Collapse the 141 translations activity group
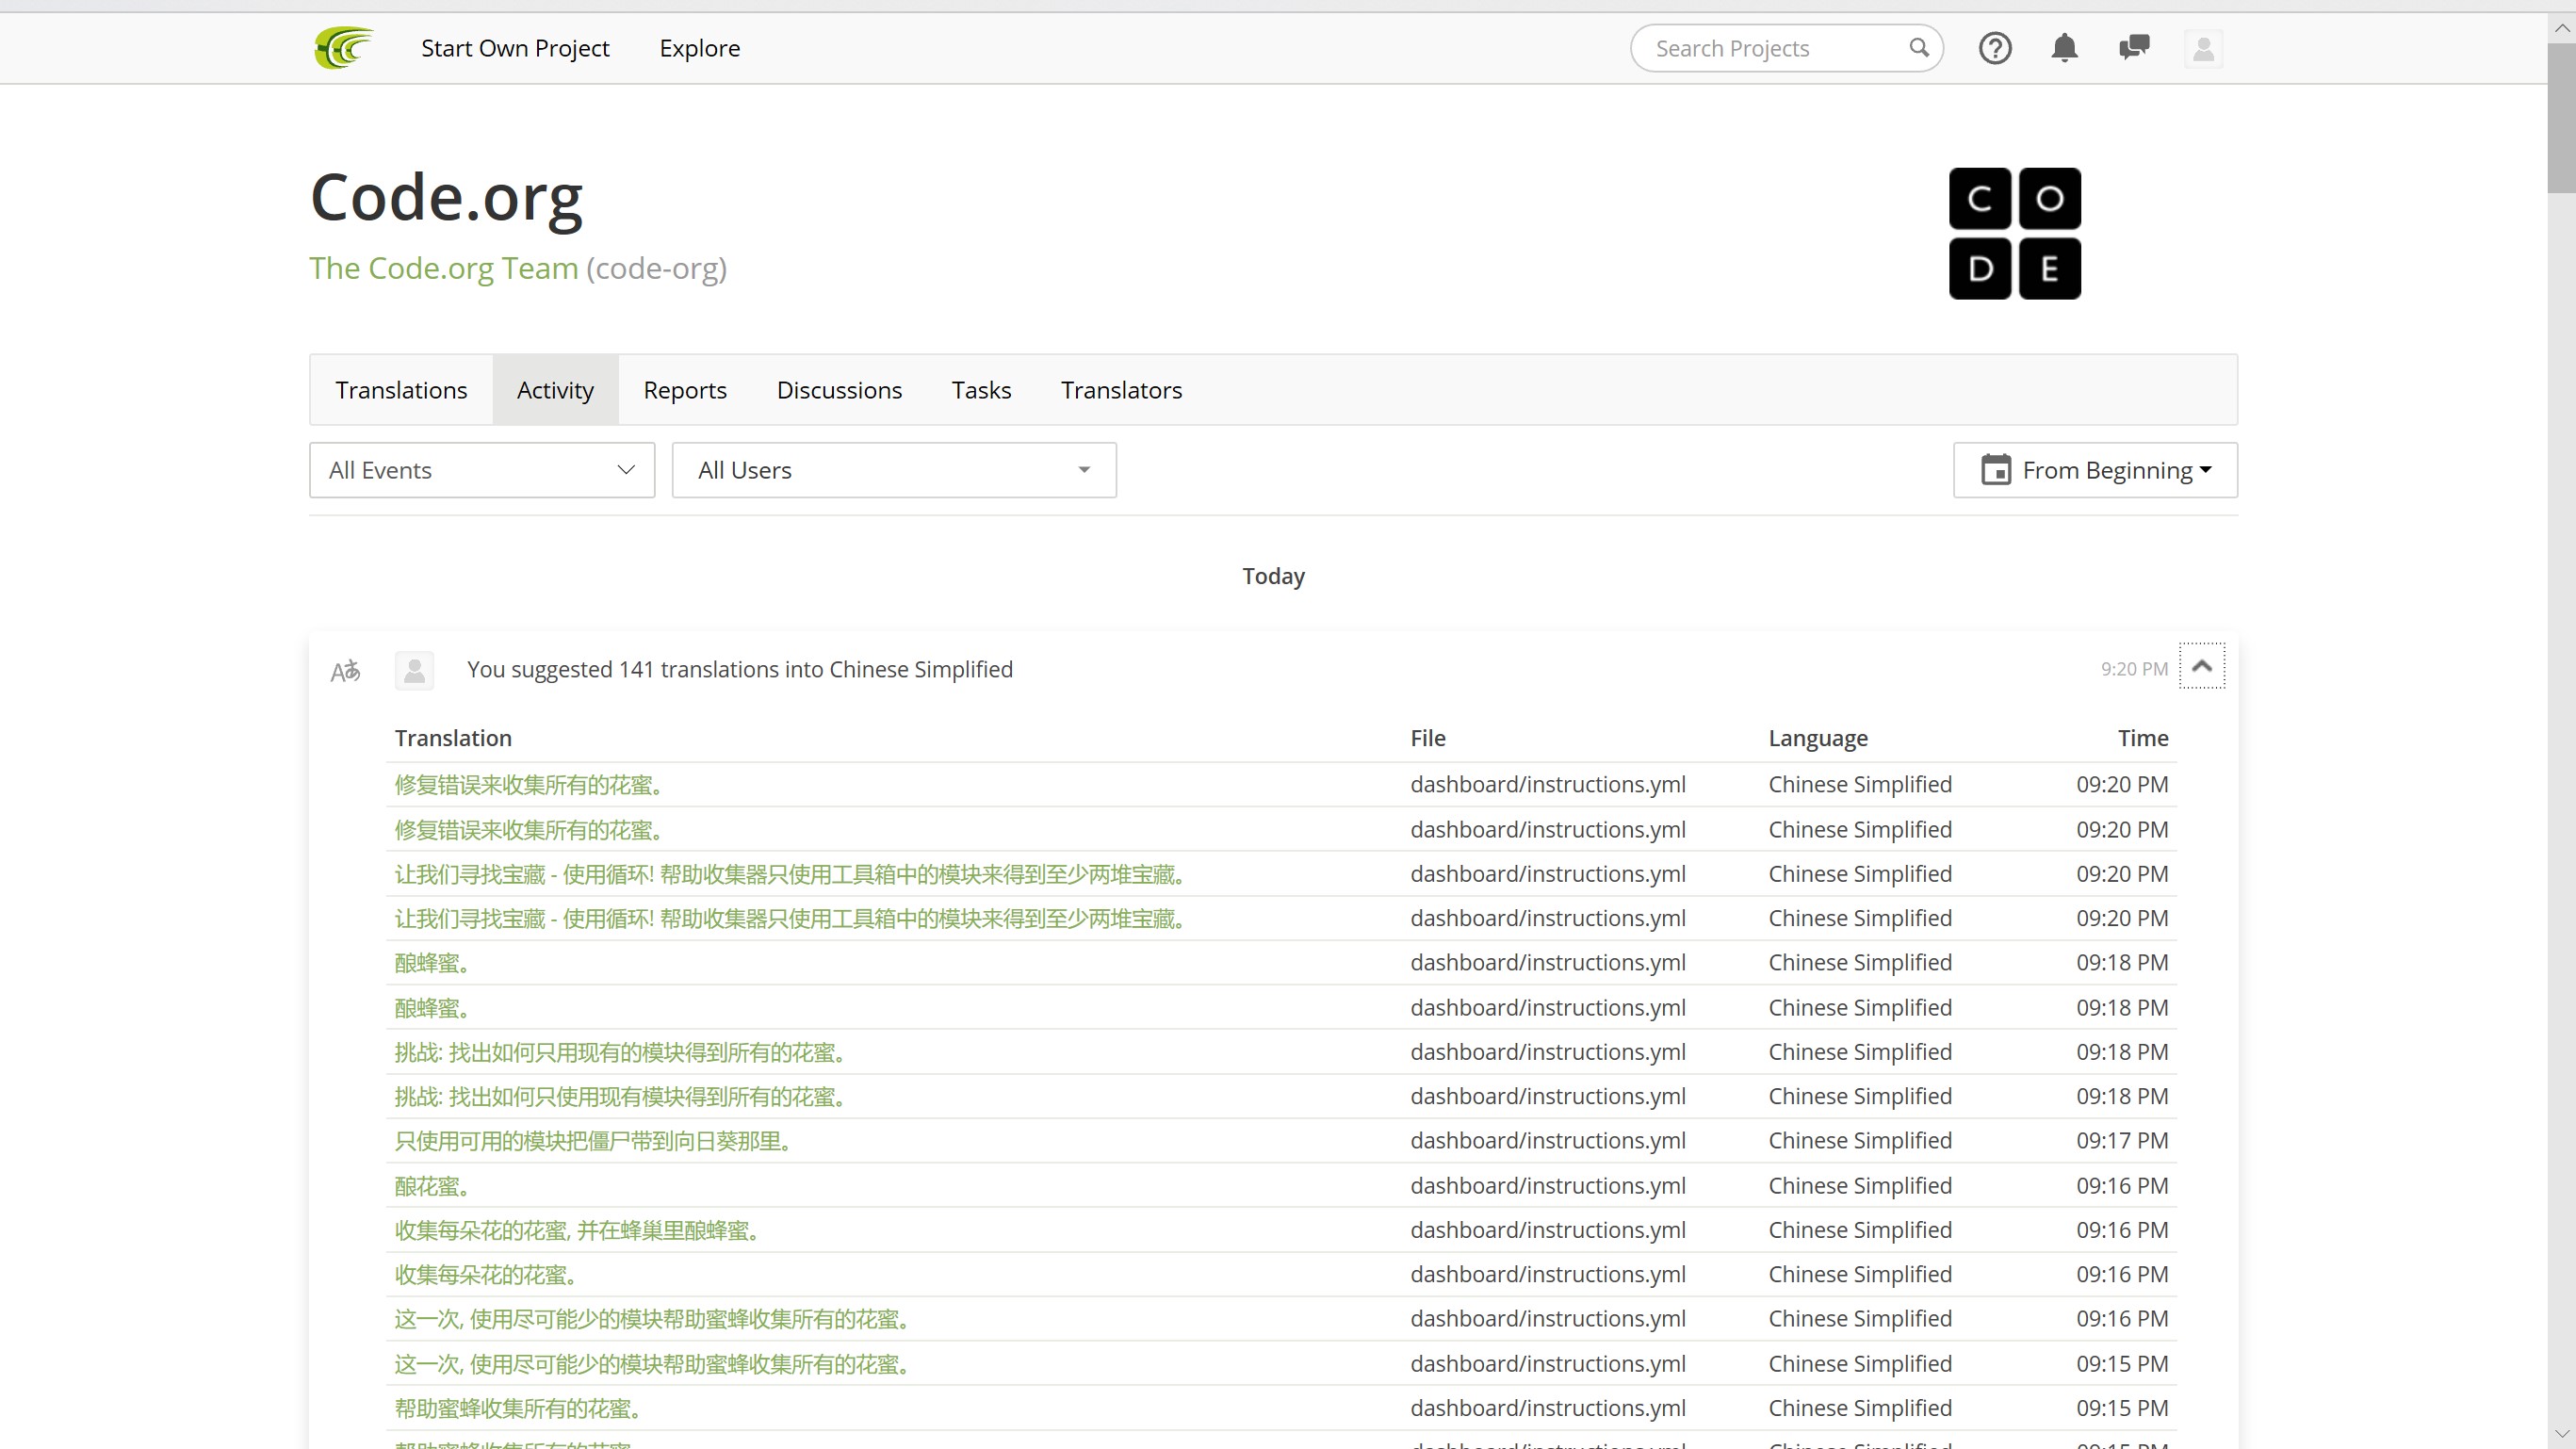Screen dimensions: 2576x1449 [2202, 666]
